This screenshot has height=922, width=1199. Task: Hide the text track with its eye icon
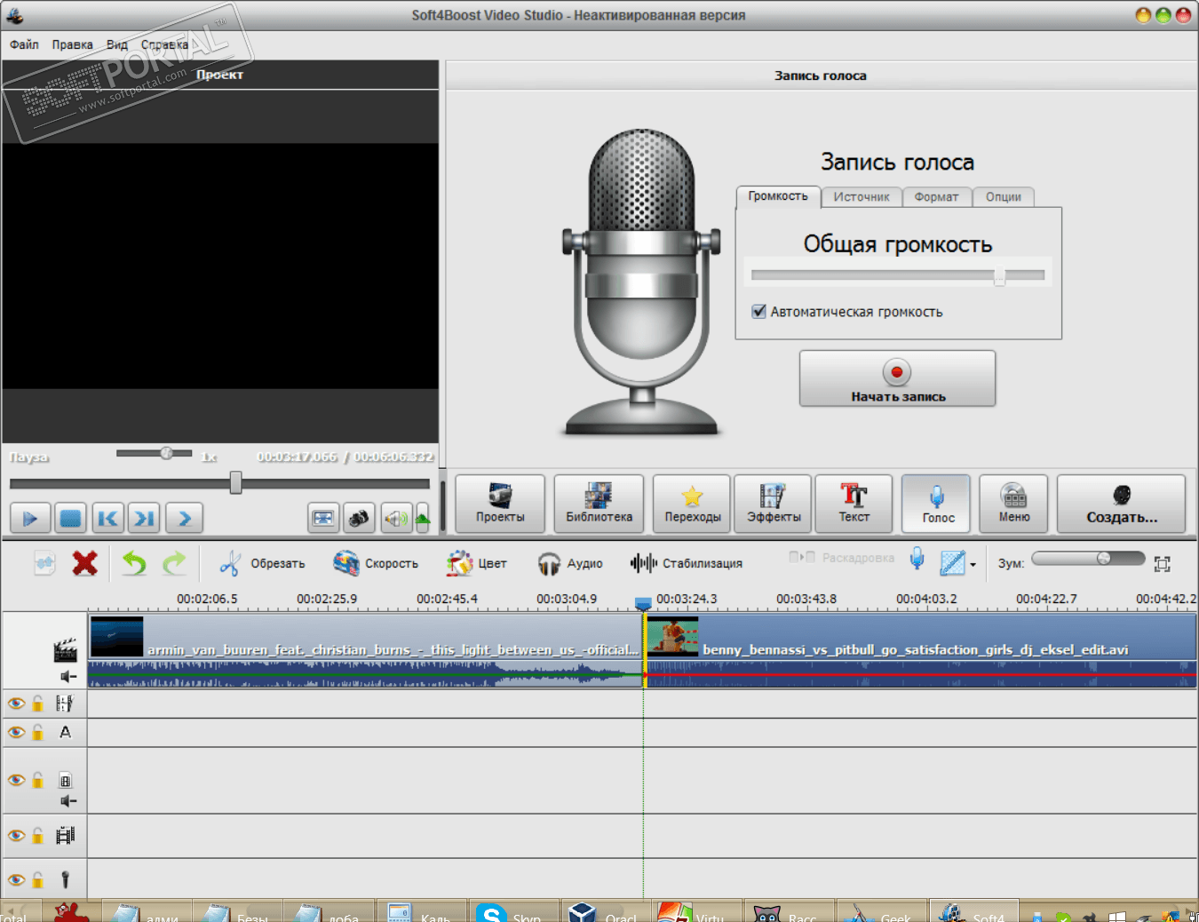16,732
